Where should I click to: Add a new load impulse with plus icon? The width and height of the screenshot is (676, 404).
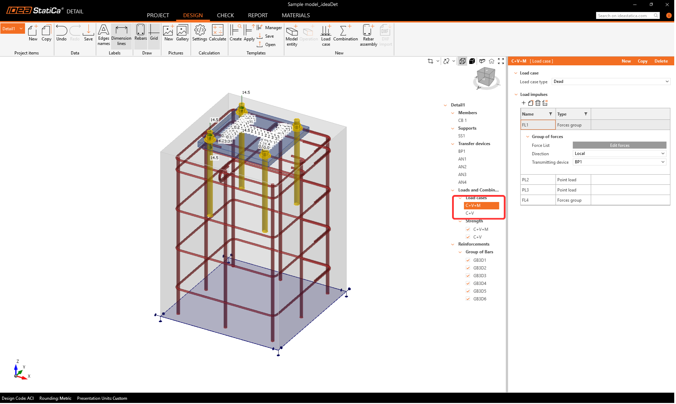(x=524, y=103)
